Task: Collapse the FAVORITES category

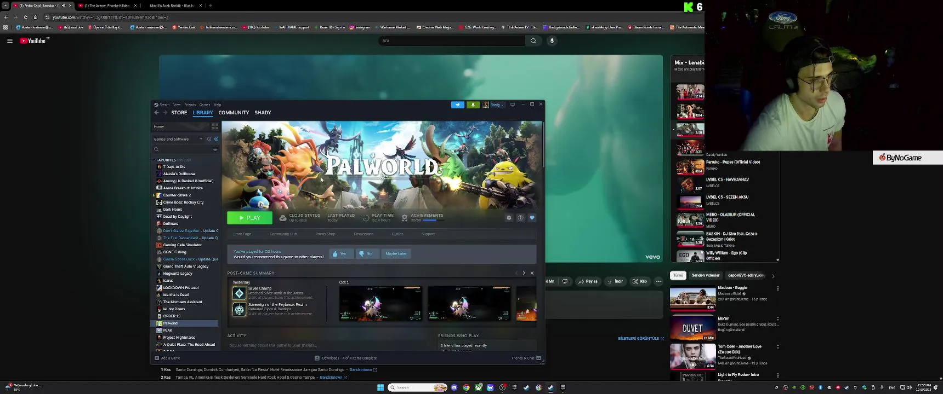Action: 154,160
